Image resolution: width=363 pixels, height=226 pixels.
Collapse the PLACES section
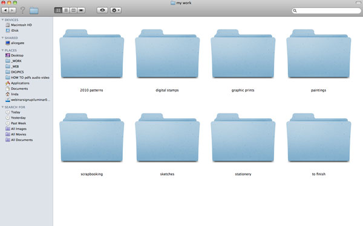click(x=2, y=50)
